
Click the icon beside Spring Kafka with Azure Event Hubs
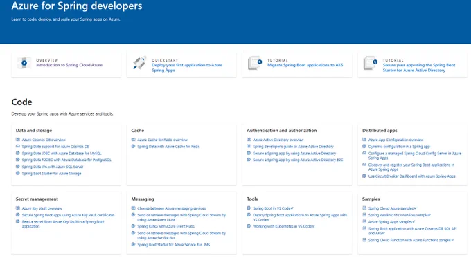[134, 226]
